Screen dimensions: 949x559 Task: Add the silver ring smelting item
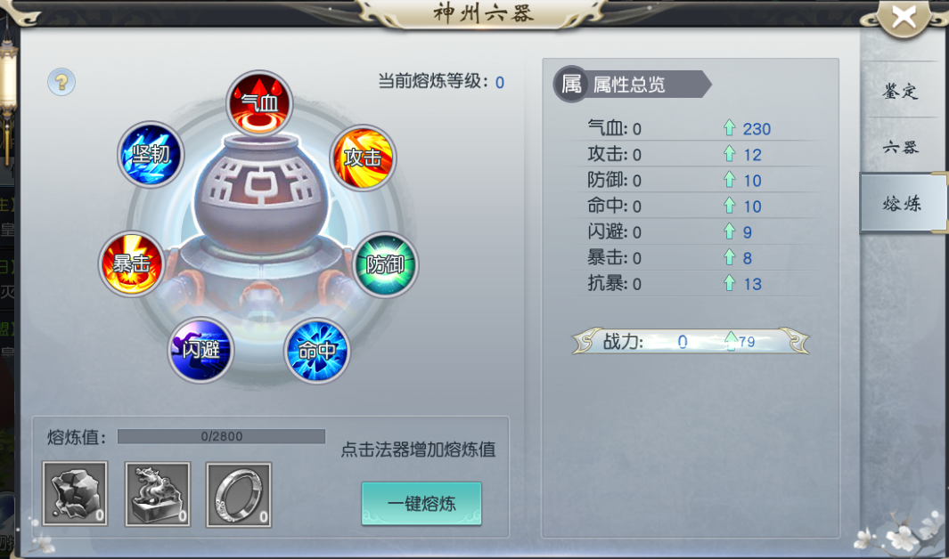pyautogui.click(x=239, y=495)
